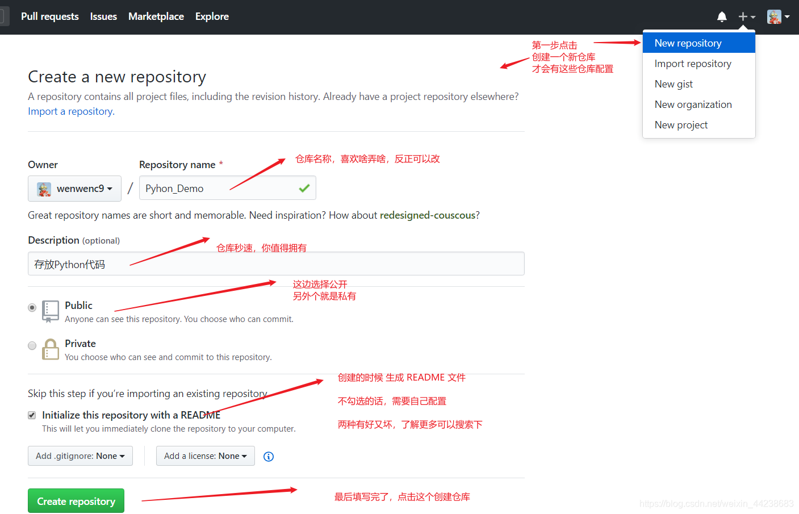
Task: Open Explore in top nav
Action: point(212,16)
